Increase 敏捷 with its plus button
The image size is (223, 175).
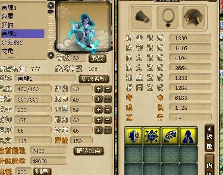pos(98,130)
